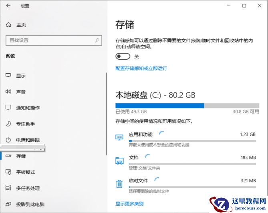
Task: Open 多任务处理 settings page
Action: 28,188
